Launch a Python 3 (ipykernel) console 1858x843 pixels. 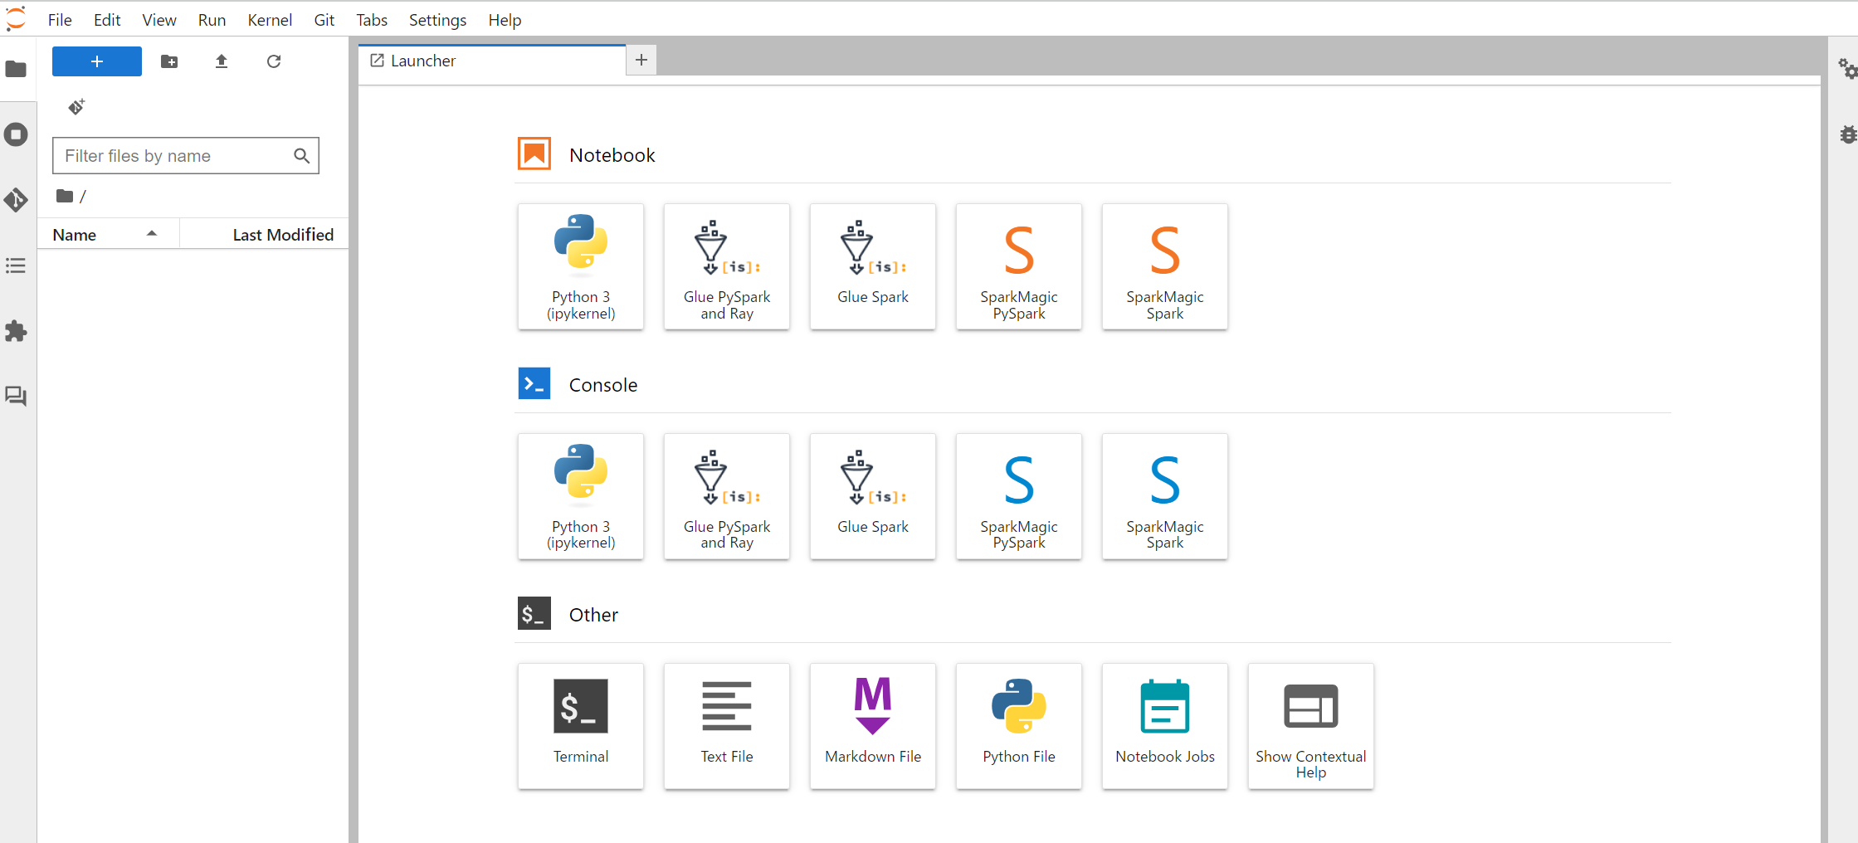[581, 496]
